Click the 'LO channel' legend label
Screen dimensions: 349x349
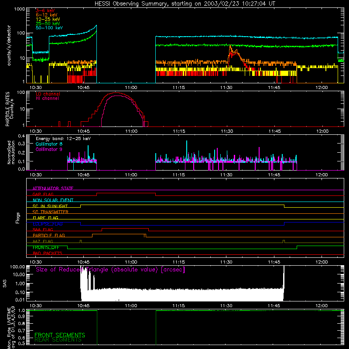point(48,94)
